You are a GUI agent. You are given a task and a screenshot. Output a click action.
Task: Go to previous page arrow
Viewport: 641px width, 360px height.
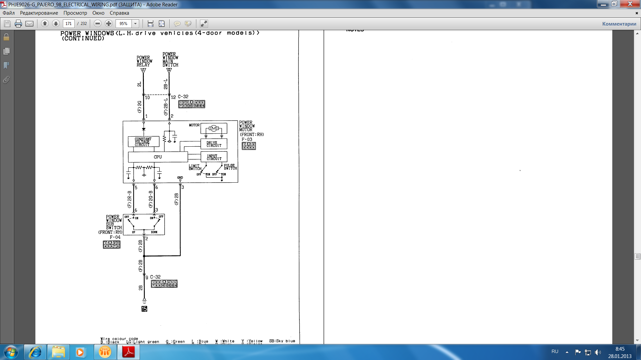(45, 24)
